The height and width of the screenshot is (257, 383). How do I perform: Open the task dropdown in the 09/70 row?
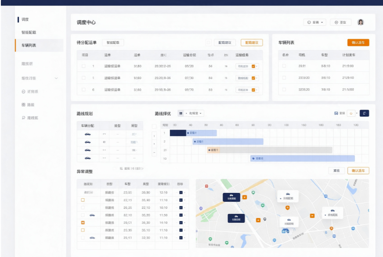[x=247, y=90]
